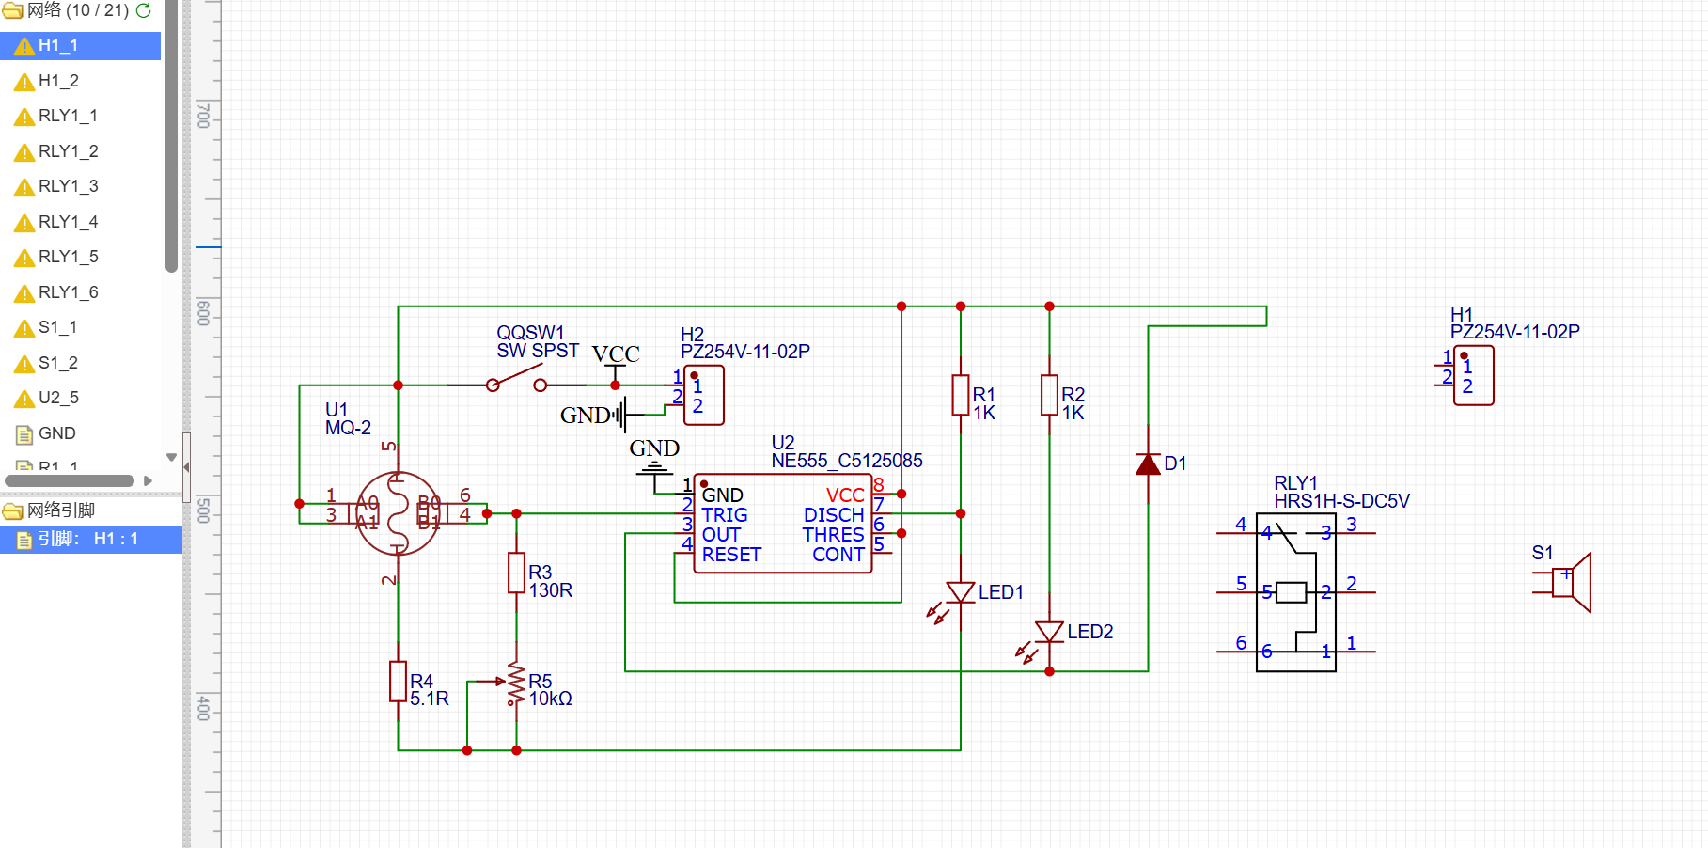The image size is (1708, 848).
Task: Click the warning icon beside U2_5
Action: 24,400
